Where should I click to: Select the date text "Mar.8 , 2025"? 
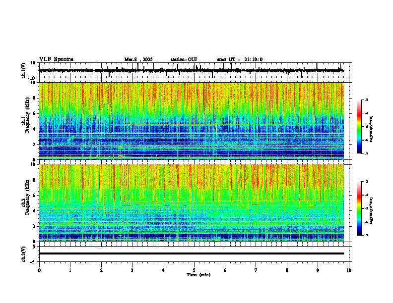point(138,59)
